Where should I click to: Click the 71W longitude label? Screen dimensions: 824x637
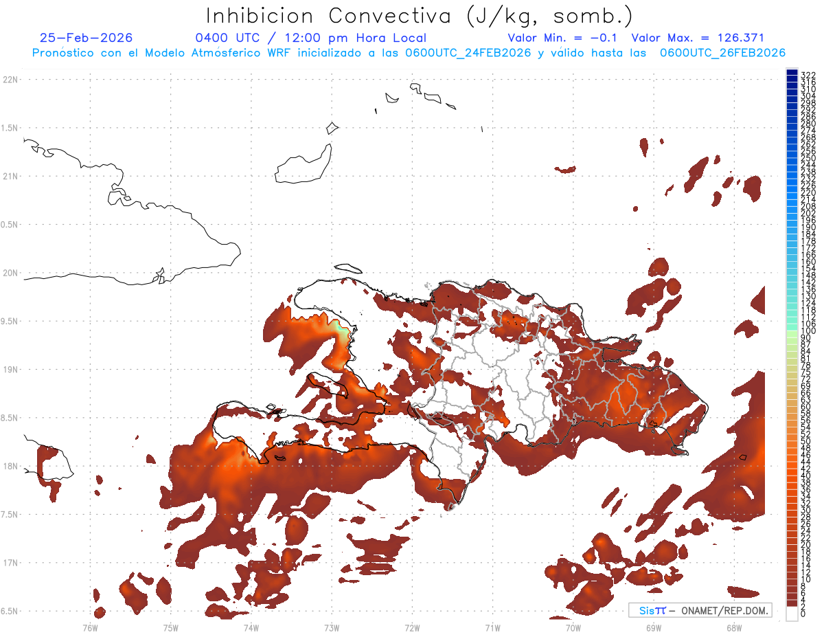(492, 627)
